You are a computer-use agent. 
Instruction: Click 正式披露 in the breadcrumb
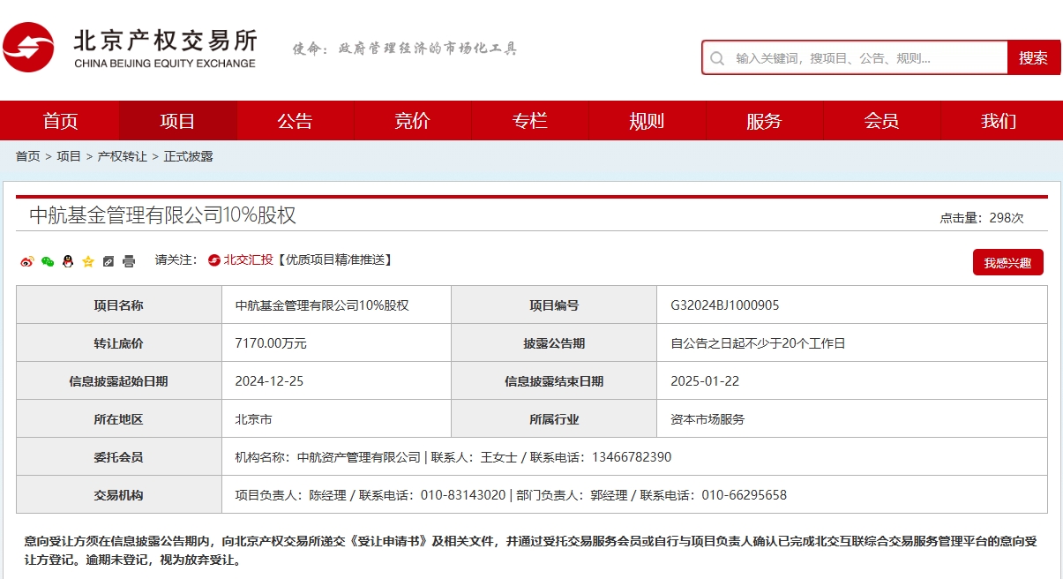[x=188, y=156]
